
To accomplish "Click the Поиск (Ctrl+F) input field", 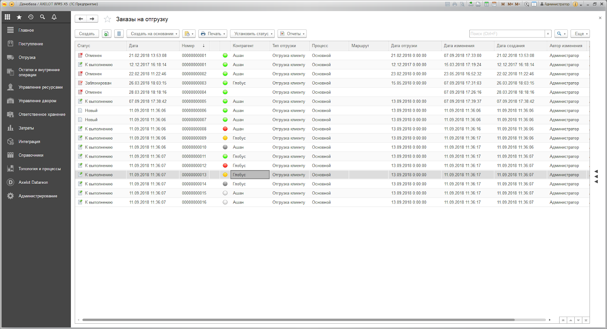I will (507, 34).
